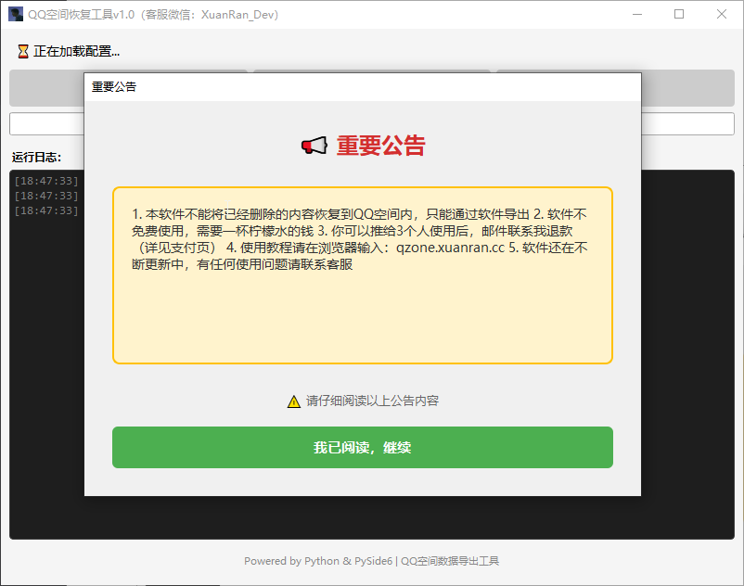Image resolution: width=744 pixels, height=586 pixels.
Task: Click the gray button left of the dialog
Action: coord(46,88)
